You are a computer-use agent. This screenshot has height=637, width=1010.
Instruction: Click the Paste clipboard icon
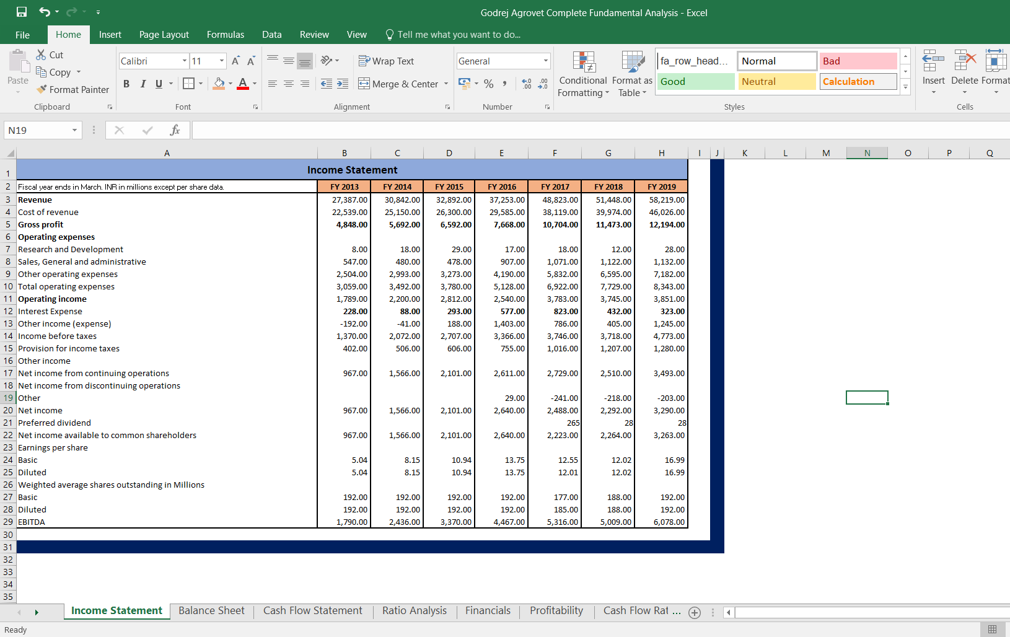click(x=19, y=62)
